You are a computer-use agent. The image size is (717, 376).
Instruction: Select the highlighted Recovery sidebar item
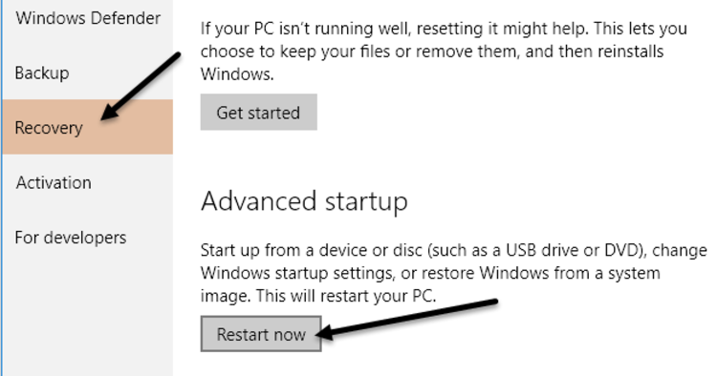pos(88,127)
